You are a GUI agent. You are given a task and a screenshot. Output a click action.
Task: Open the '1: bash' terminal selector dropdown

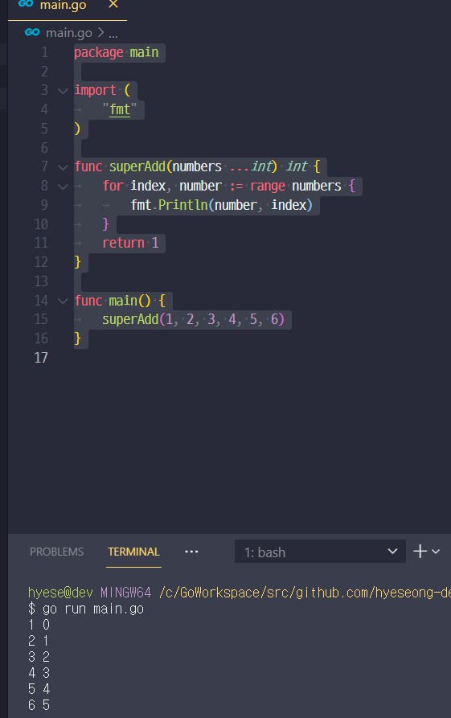click(320, 552)
